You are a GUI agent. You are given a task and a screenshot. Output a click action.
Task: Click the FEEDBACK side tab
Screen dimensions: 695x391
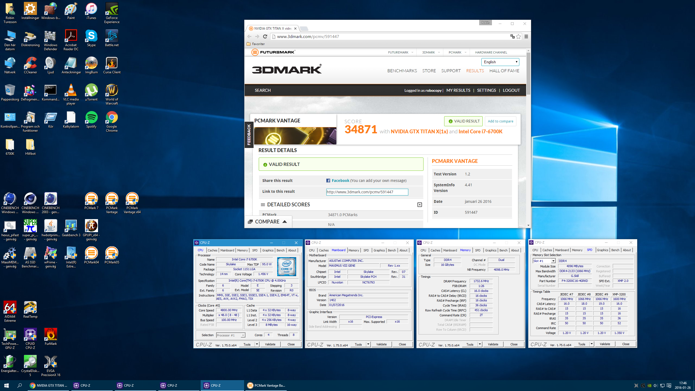click(249, 135)
